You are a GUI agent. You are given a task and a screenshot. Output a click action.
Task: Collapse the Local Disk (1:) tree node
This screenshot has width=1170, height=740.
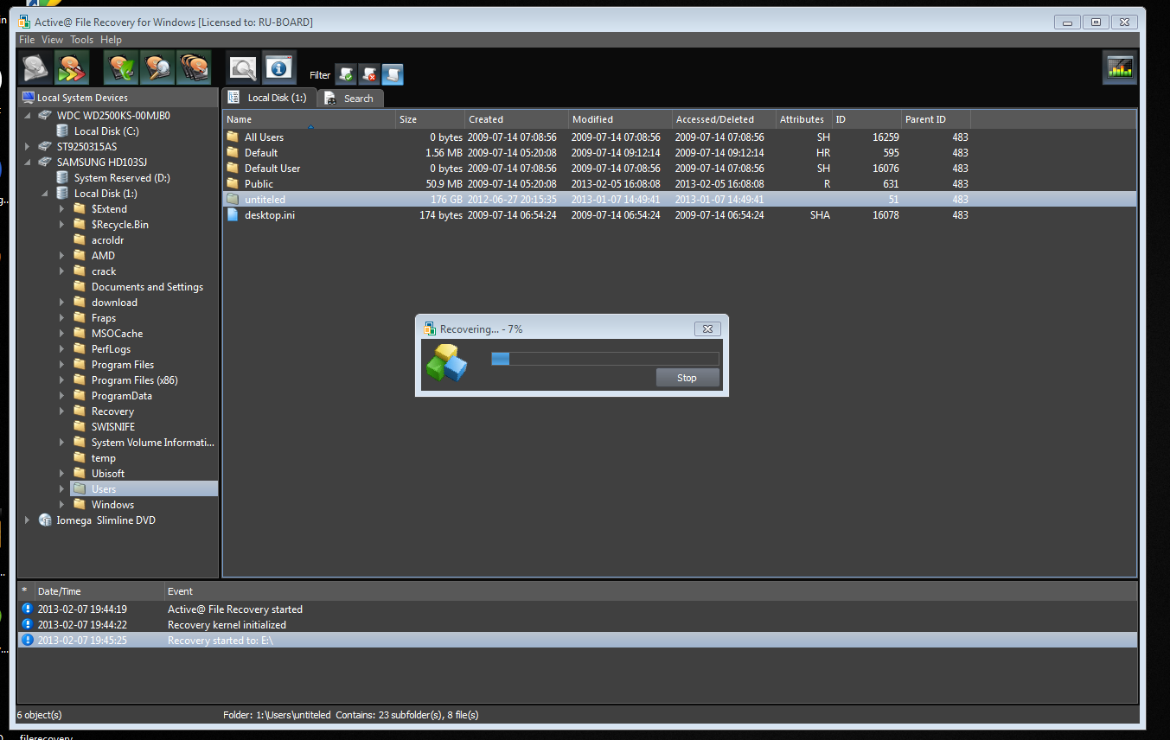coord(44,193)
